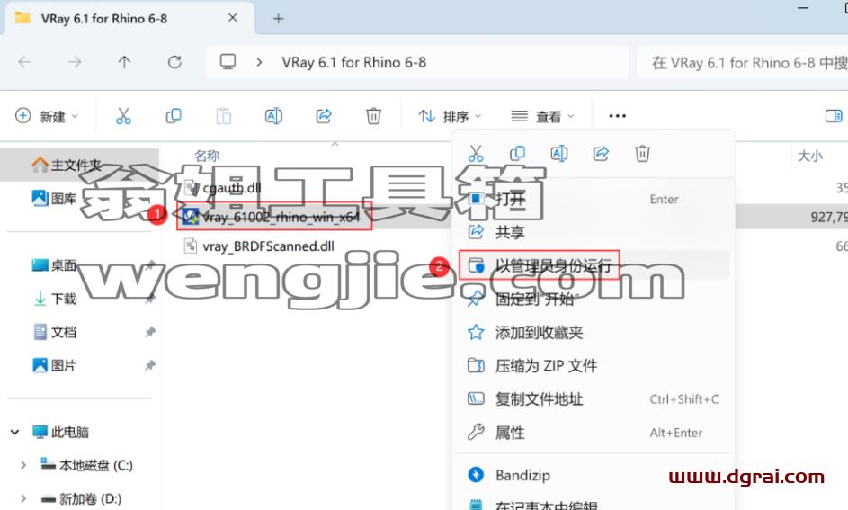Open 本地磁盘 (C:) drive
Screen dimensions: 848x510
click(x=86, y=465)
